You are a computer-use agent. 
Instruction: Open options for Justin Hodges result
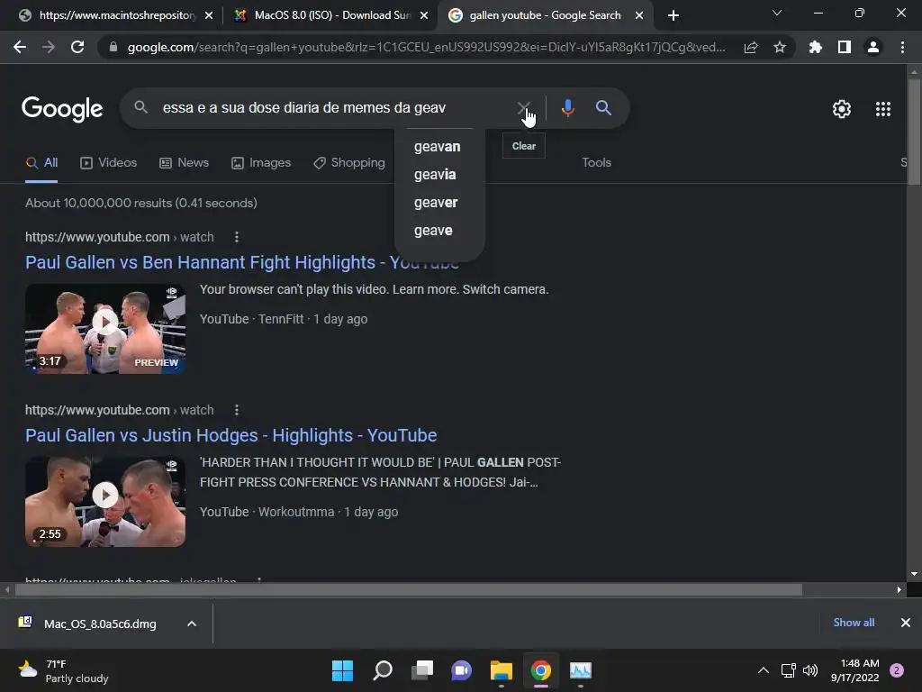pyautogui.click(x=237, y=410)
